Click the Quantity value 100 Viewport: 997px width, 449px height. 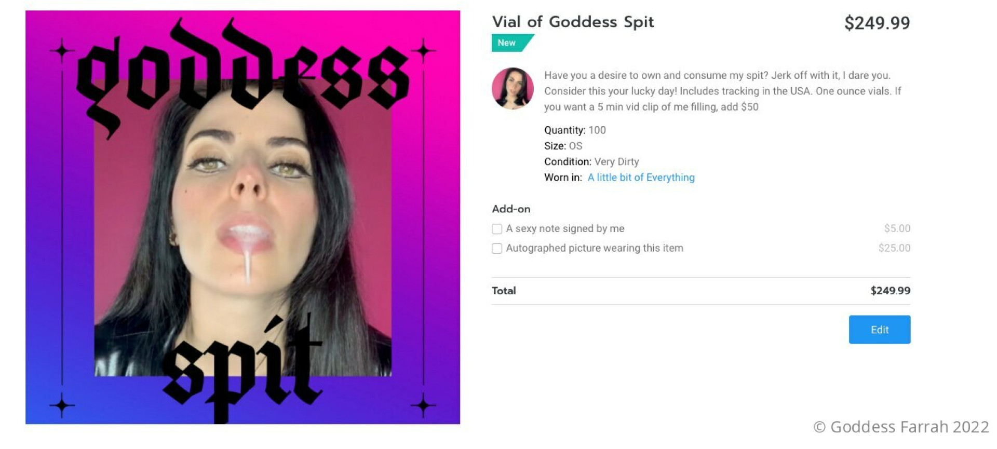pyautogui.click(x=597, y=130)
